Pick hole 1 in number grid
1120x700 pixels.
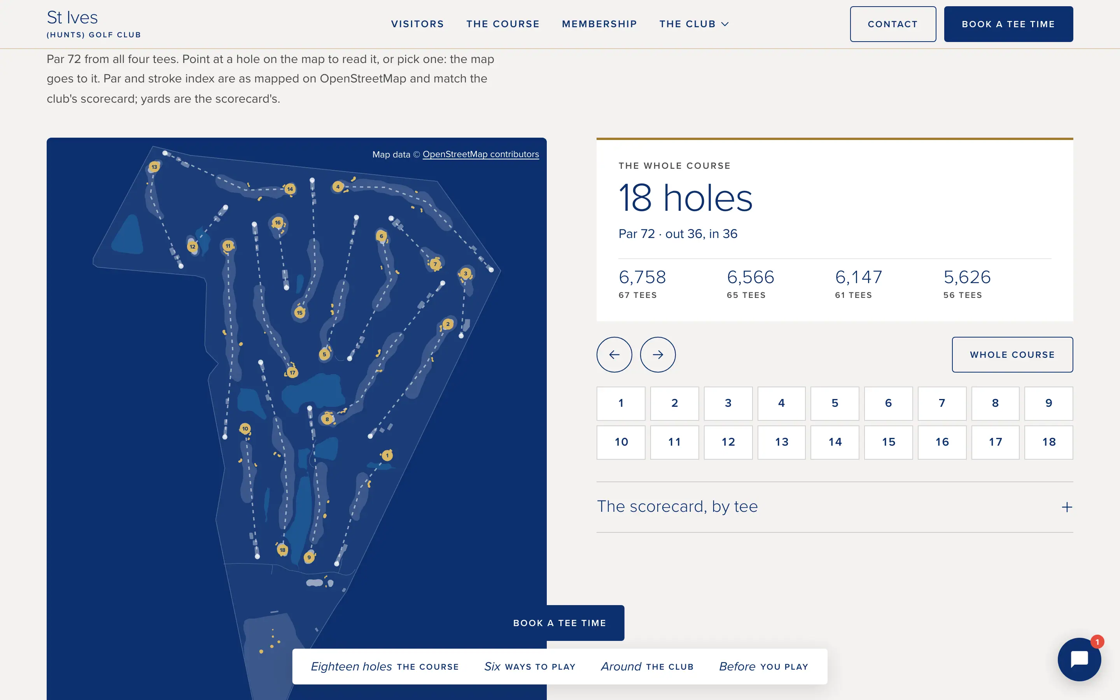(x=621, y=403)
